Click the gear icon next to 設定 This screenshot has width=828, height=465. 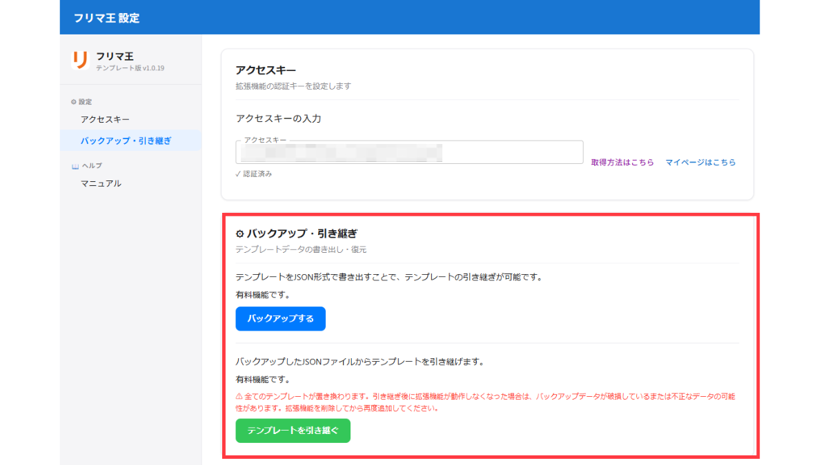(73, 101)
